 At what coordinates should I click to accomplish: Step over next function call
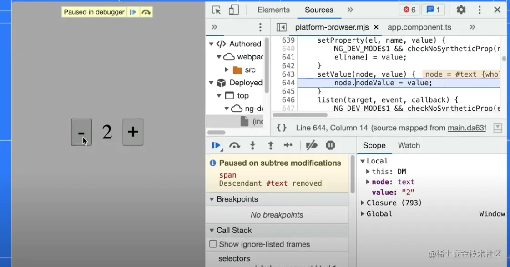[234, 145]
